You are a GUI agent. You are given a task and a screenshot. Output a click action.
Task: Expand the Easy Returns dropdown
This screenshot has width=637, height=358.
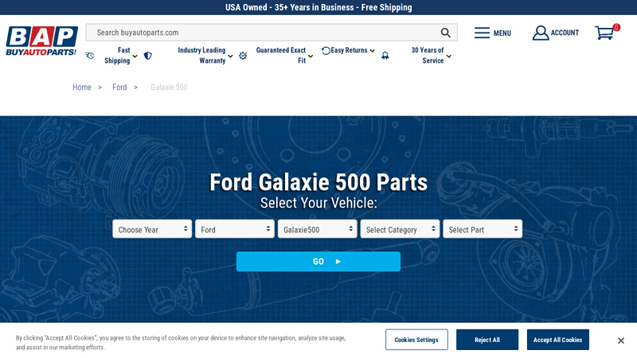[372, 51]
